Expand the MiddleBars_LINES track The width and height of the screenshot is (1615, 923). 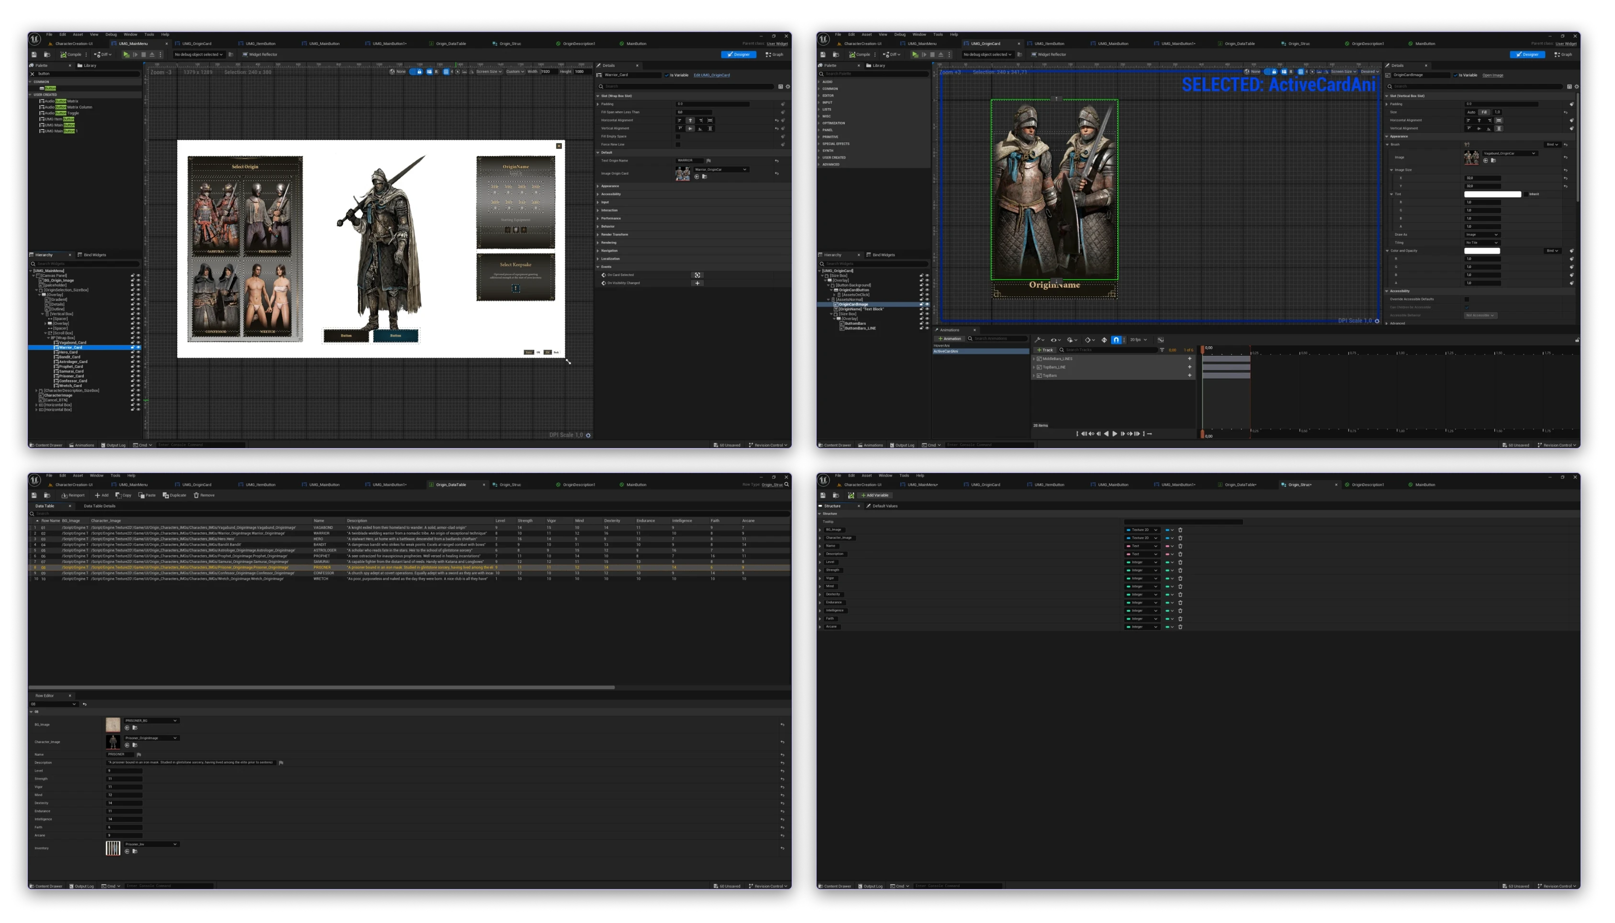(1034, 359)
